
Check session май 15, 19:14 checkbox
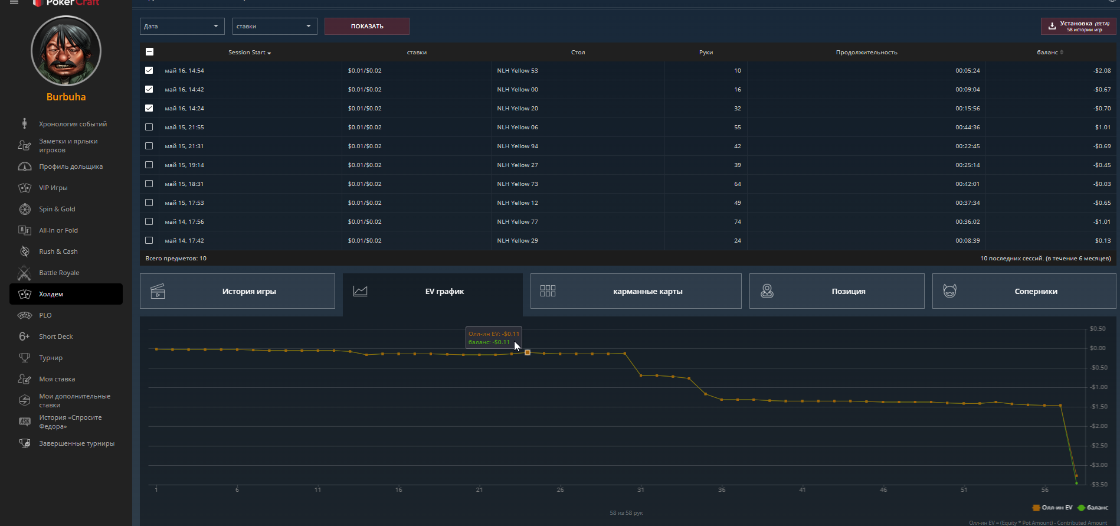(149, 165)
